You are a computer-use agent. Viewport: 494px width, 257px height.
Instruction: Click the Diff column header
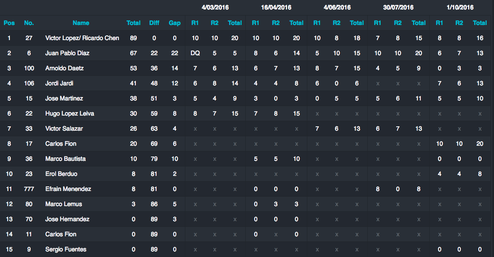click(154, 23)
